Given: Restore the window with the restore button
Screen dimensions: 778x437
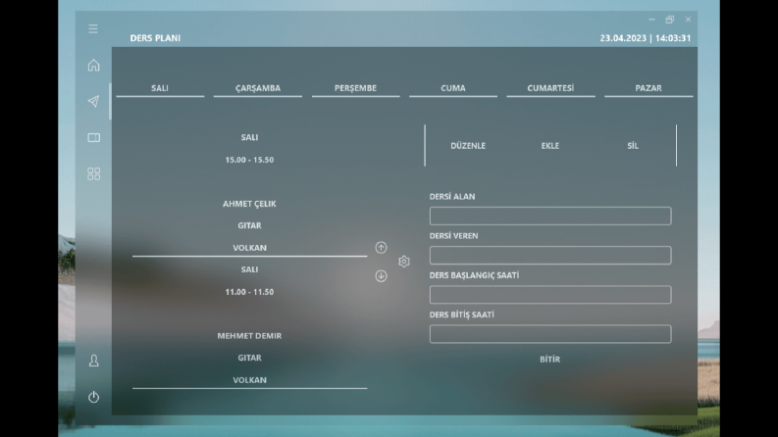Looking at the screenshot, I should [670, 20].
